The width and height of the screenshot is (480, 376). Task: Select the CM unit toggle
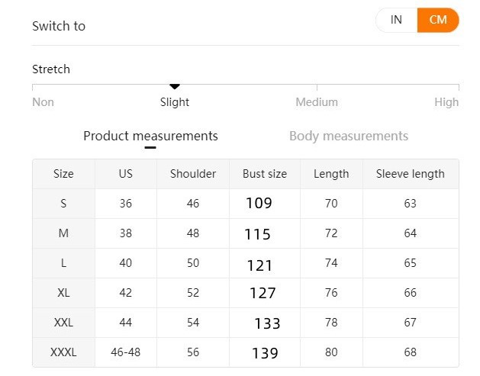tap(438, 21)
